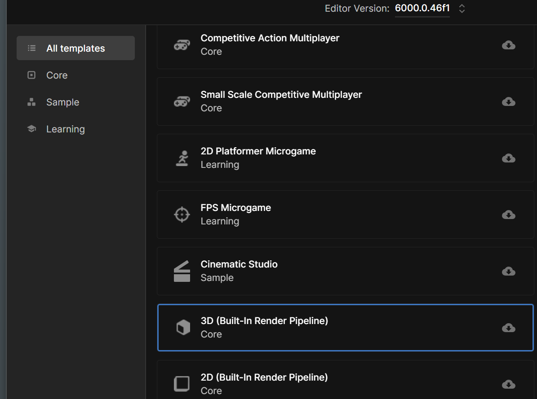Select 2D (Built-In Render Pipeline) title
Screen dimensions: 537x399
pos(264,377)
